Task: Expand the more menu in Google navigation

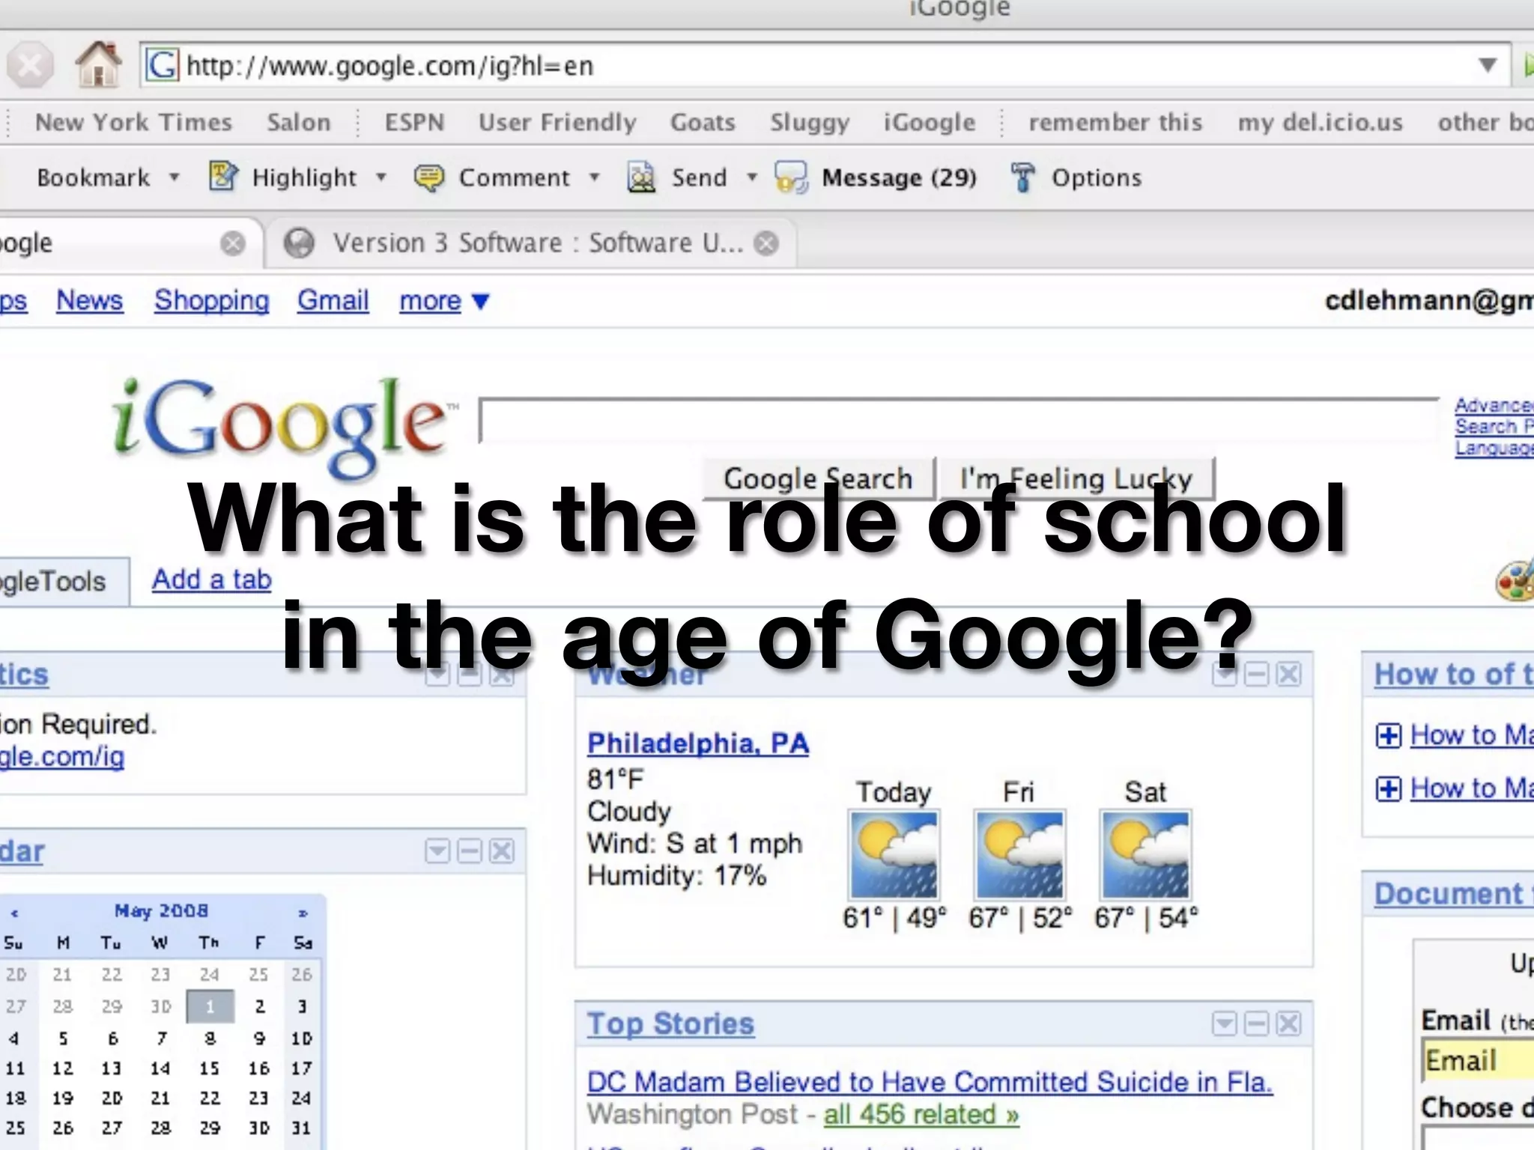Action: click(x=444, y=301)
